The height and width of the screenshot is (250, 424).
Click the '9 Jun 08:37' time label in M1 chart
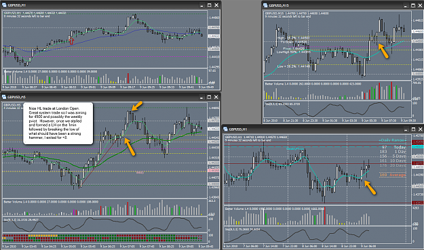point(29,87)
